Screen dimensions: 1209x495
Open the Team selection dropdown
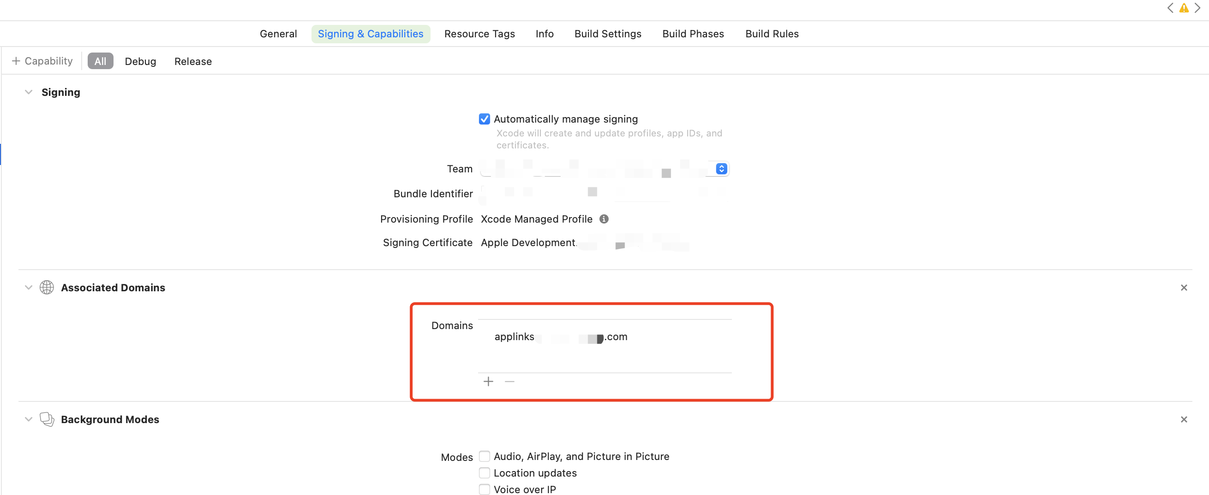click(x=721, y=169)
